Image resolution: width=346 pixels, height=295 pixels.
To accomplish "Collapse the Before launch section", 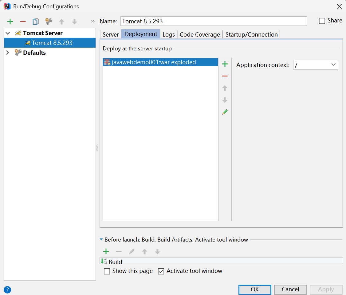I will pyautogui.click(x=101, y=239).
